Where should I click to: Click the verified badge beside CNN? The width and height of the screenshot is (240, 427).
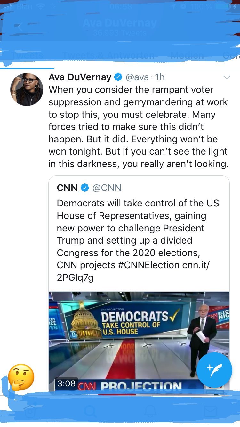click(x=84, y=188)
